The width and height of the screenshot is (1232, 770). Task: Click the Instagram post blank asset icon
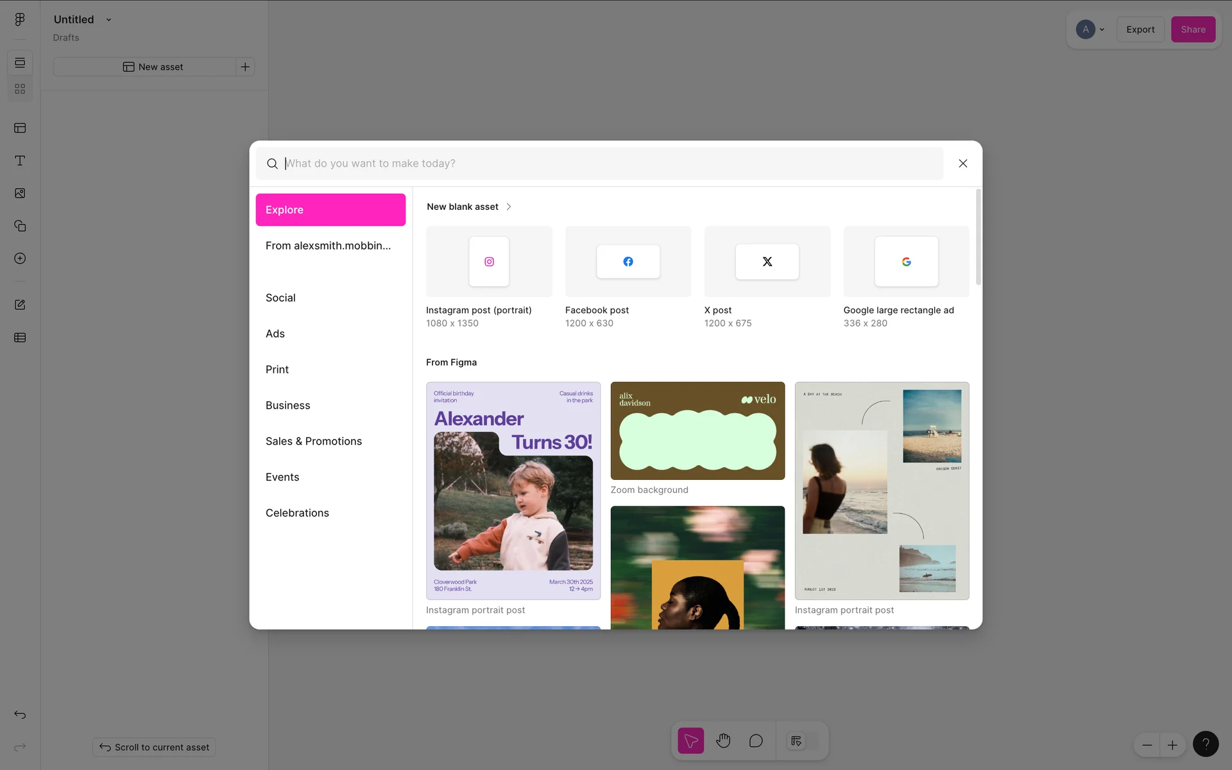tap(489, 261)
